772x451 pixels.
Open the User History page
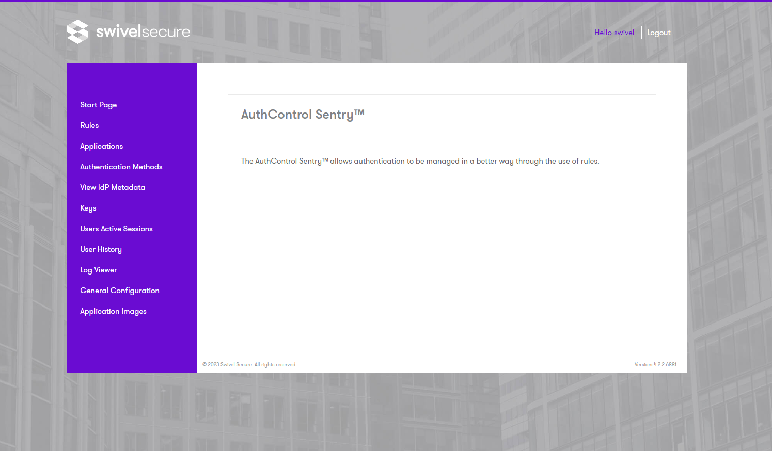click(x=101, y=249)
